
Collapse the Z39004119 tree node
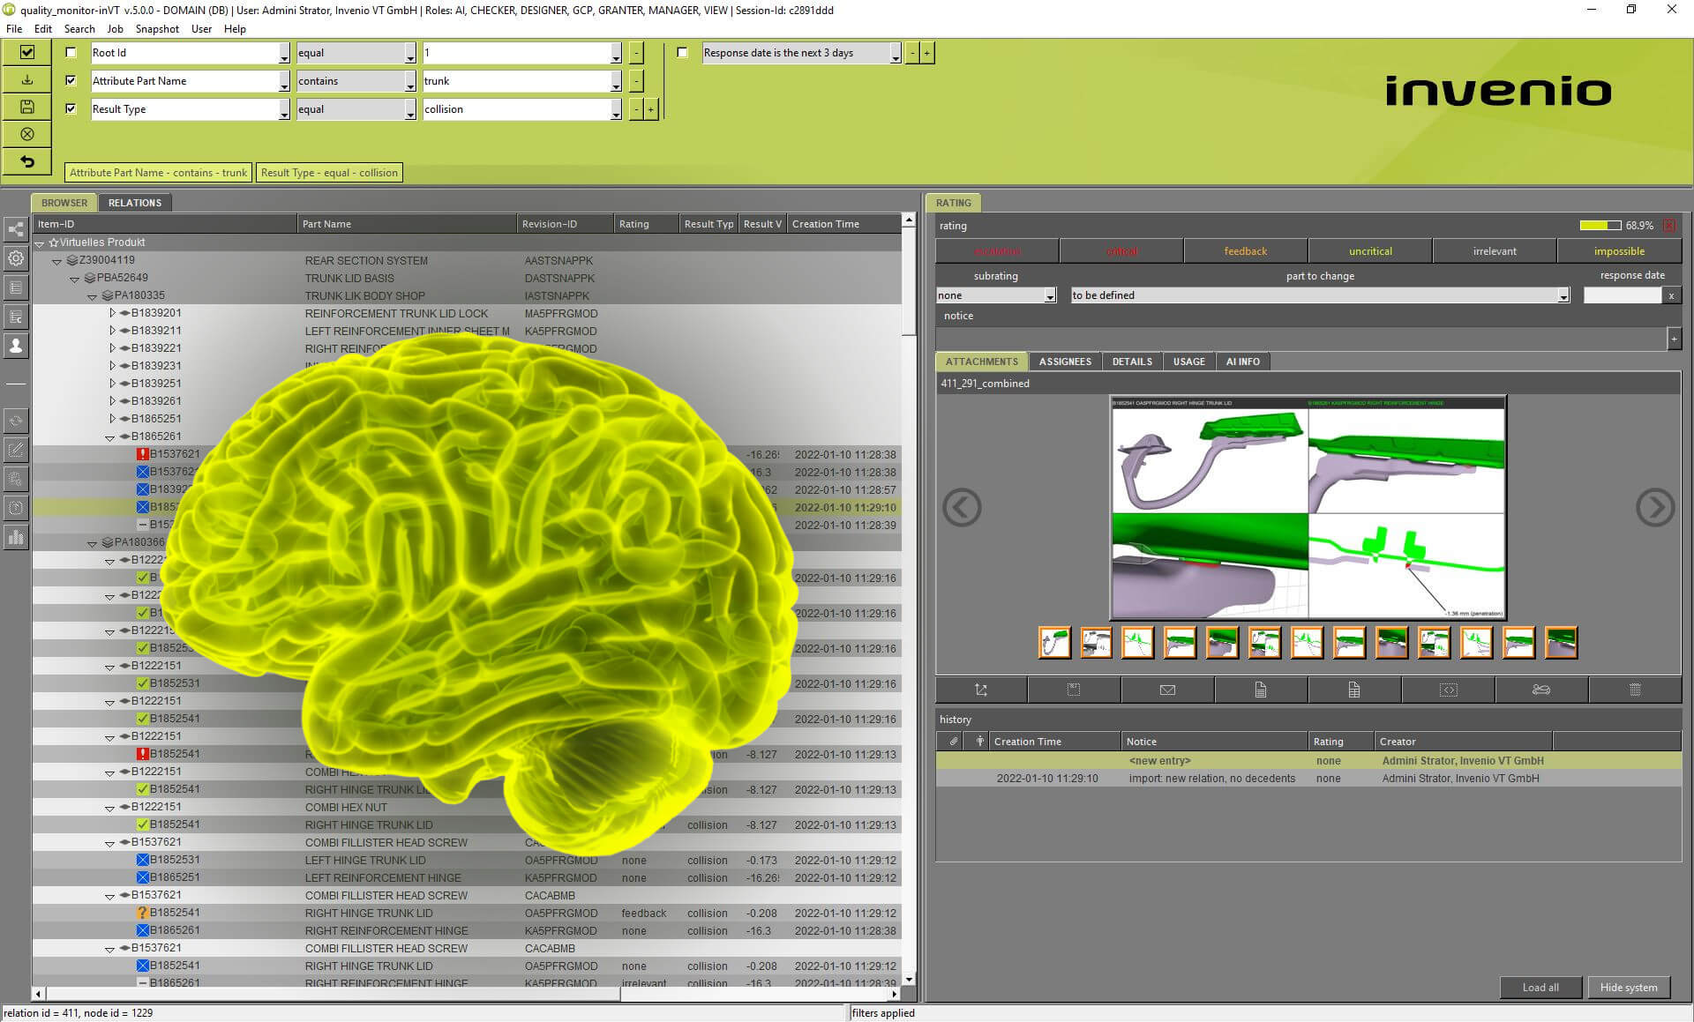(57, 261)
